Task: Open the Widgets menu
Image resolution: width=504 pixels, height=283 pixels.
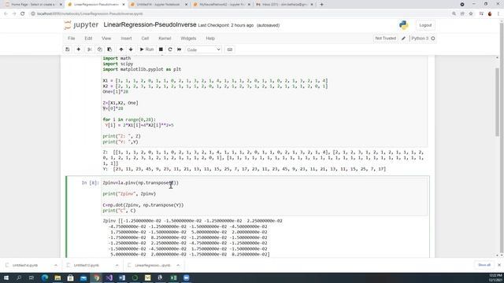Action: 188,39
